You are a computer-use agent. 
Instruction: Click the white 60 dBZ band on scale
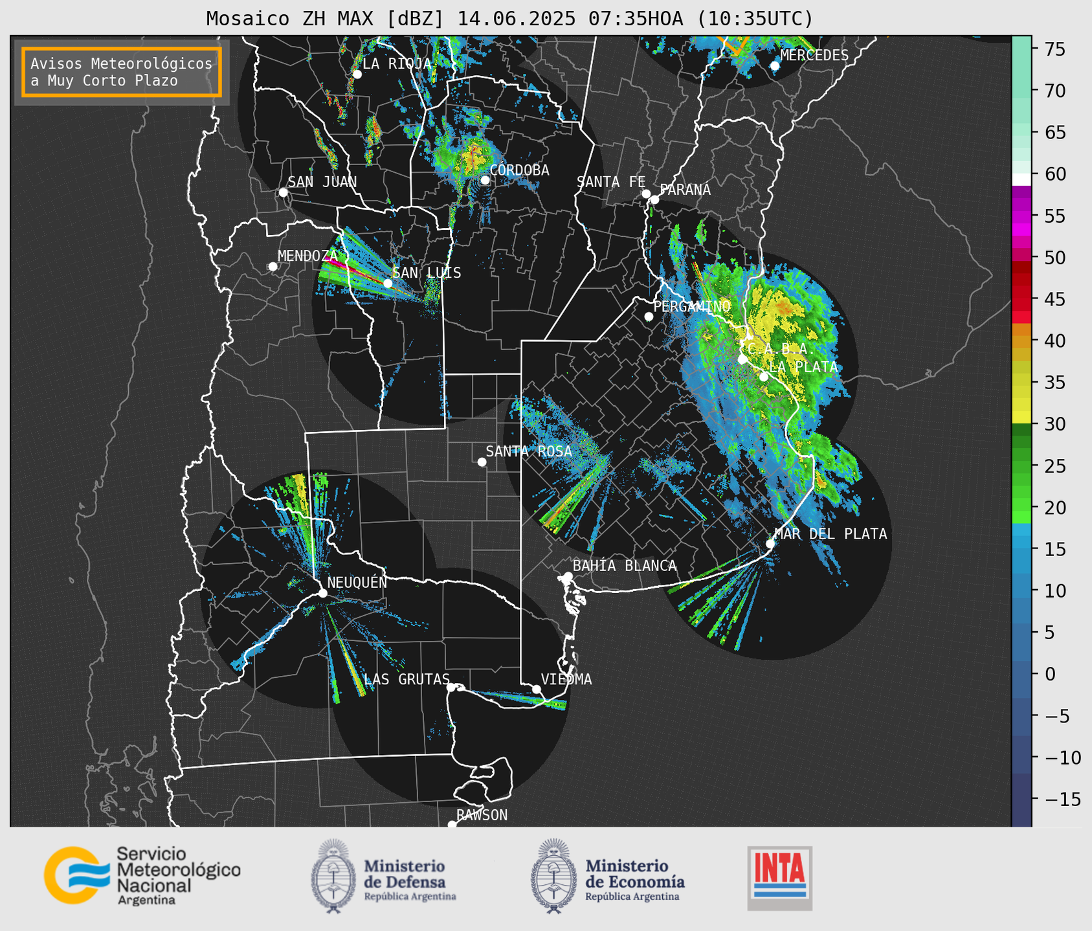pyautogui.click(x=1021, y=179)
